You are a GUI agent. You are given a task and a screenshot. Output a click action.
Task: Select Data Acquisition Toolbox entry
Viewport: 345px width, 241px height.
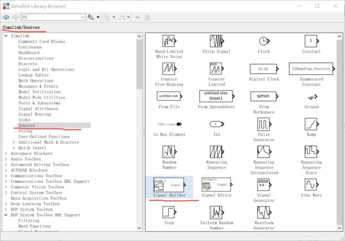pyautogui.click(x=39, y=198)
